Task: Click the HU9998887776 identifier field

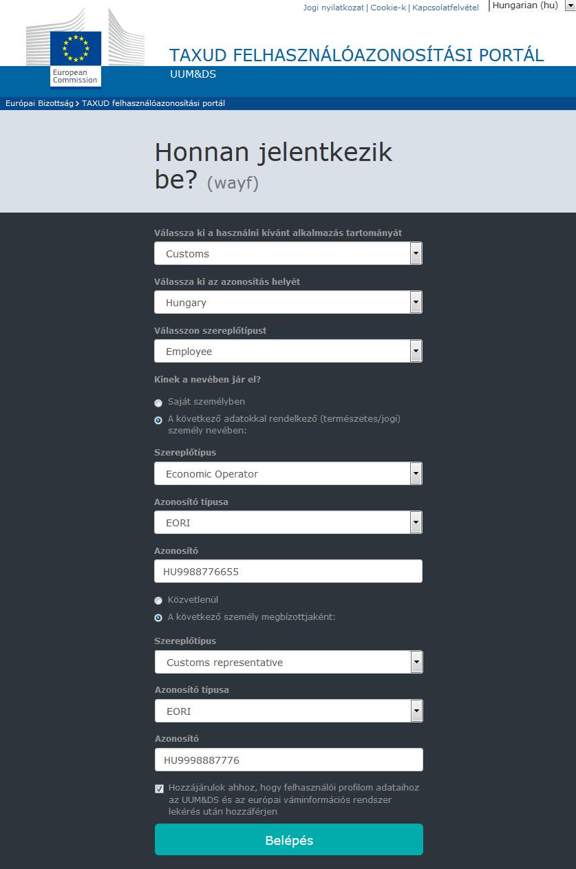Action: point(288,760)
